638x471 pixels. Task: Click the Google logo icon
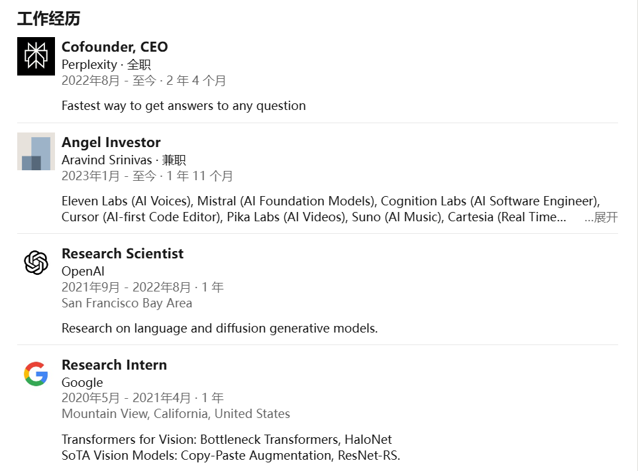(36, 374)
